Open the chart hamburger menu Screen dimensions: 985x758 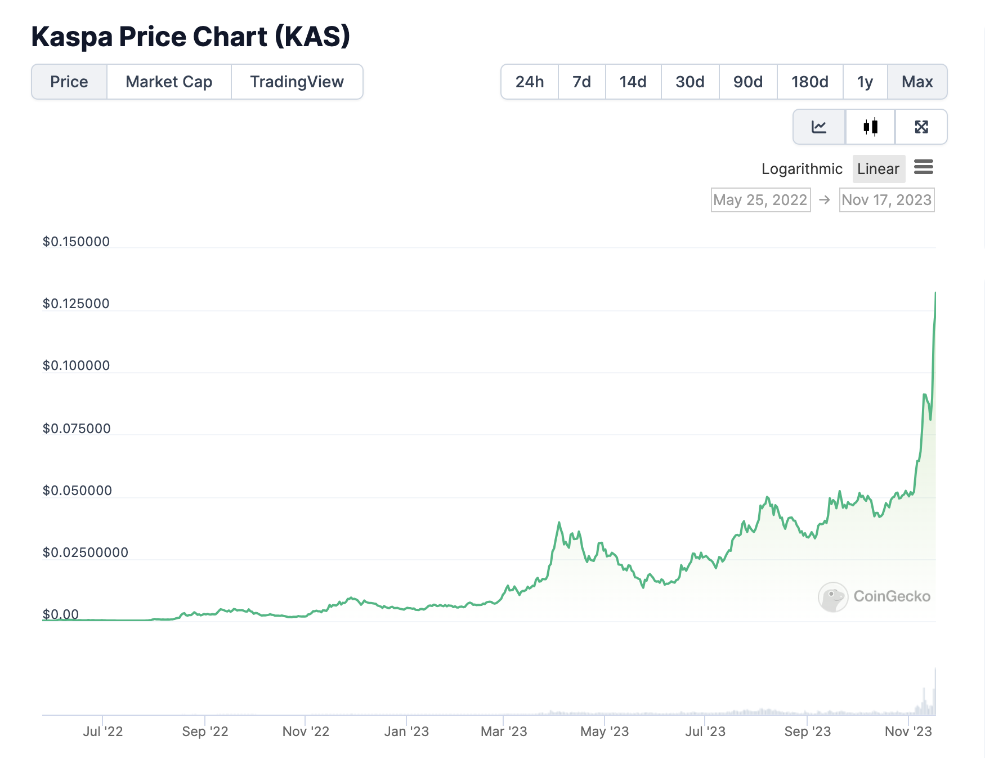point(923,167)
